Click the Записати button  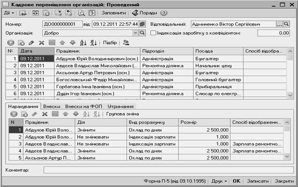click(258, 181)
